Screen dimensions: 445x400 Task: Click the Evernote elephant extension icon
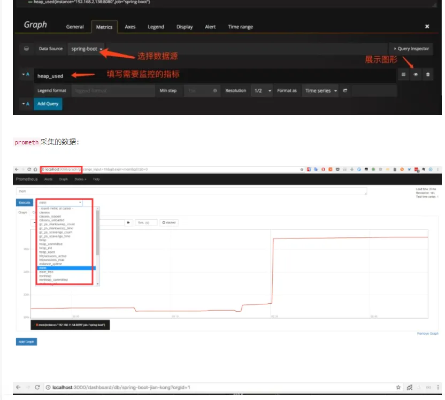tap(424, 170)
